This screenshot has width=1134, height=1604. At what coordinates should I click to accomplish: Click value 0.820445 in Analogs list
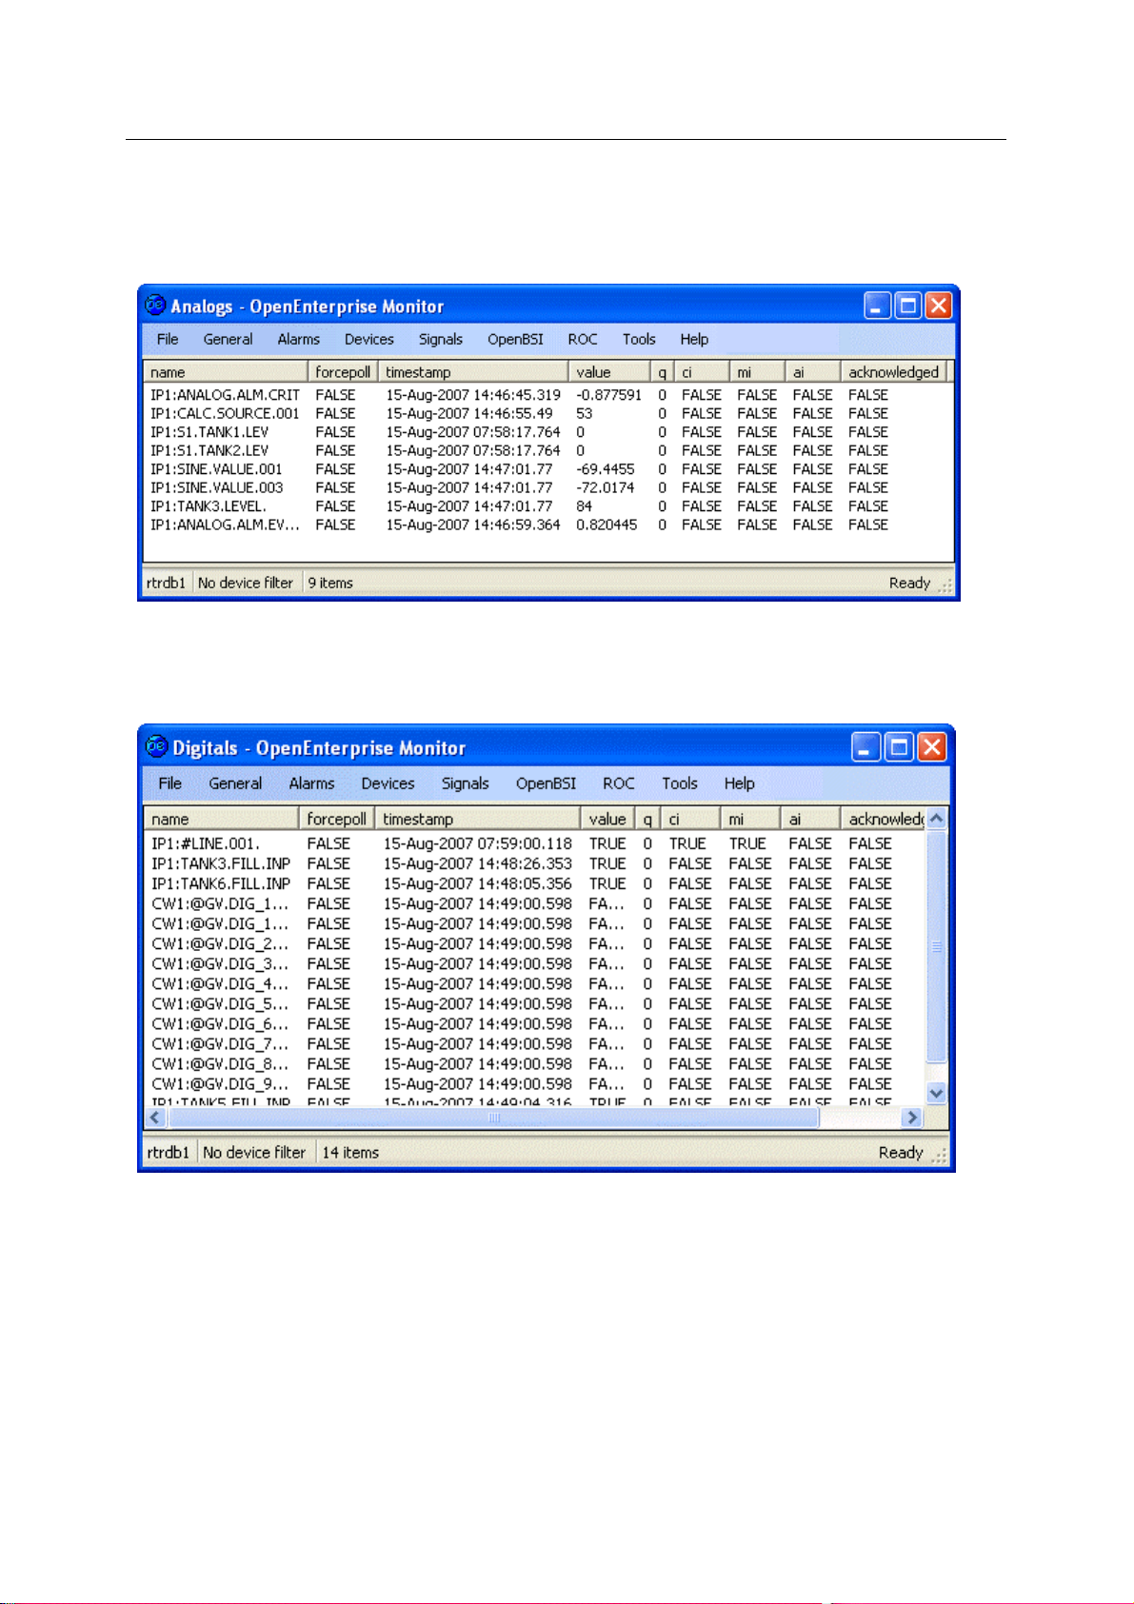click(x=607, y=525)
